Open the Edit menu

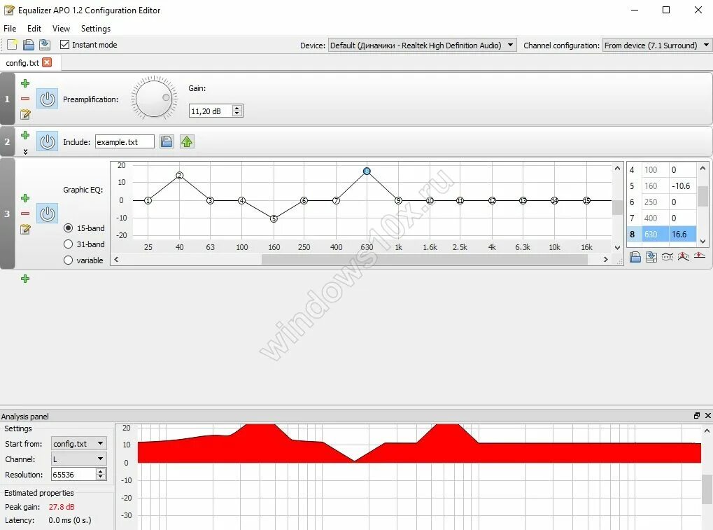pos(34,28)
